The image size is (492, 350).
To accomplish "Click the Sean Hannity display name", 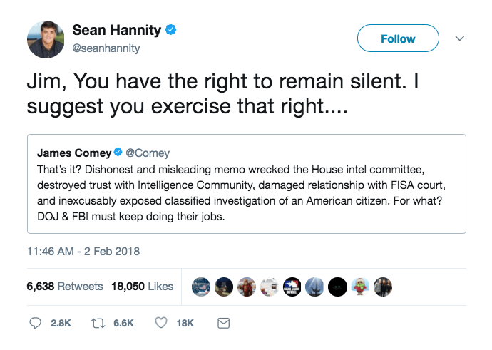I will [117, 30].
